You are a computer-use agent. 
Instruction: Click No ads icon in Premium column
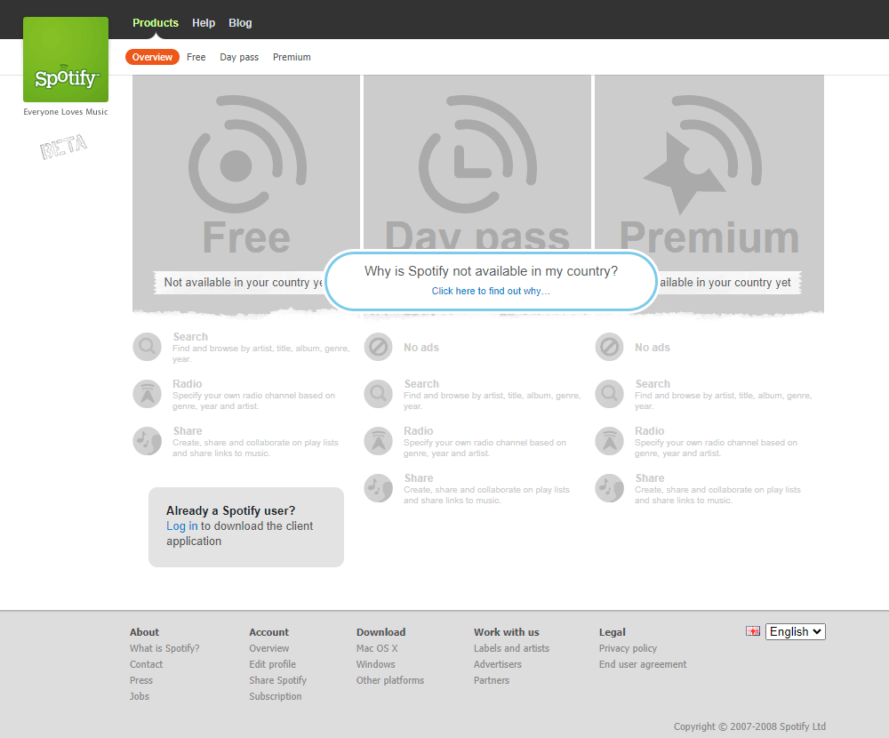(610, 347)
